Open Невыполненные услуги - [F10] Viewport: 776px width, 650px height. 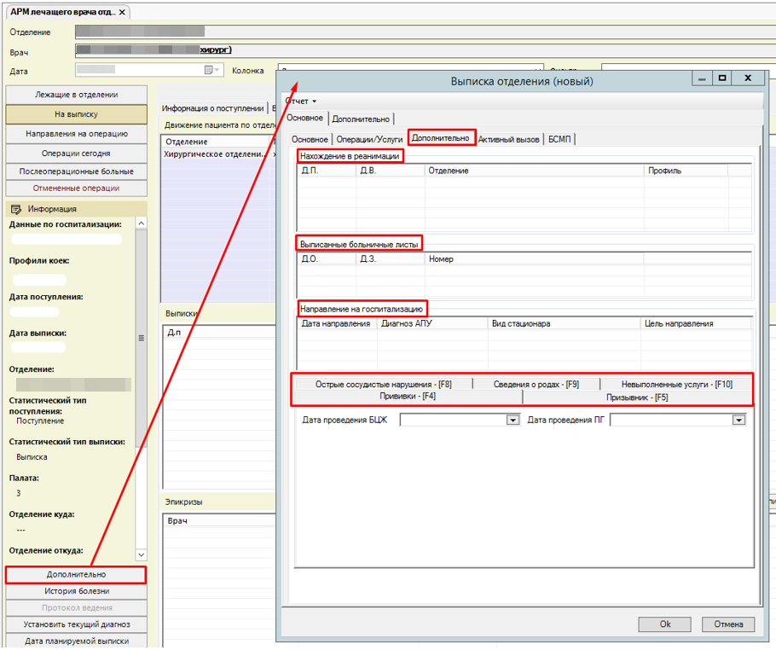point(676,384)
